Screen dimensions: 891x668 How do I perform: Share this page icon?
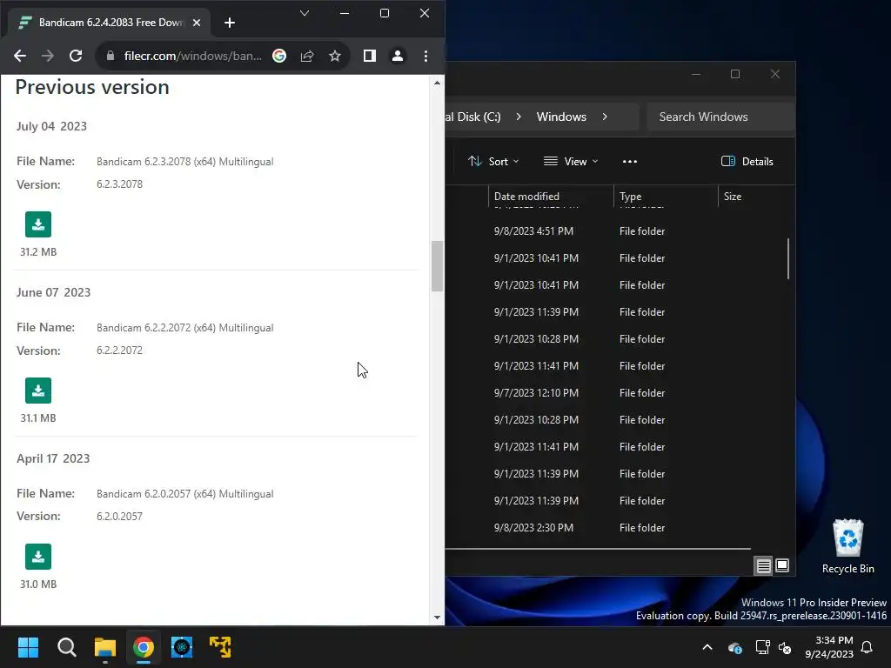[307, 56]
